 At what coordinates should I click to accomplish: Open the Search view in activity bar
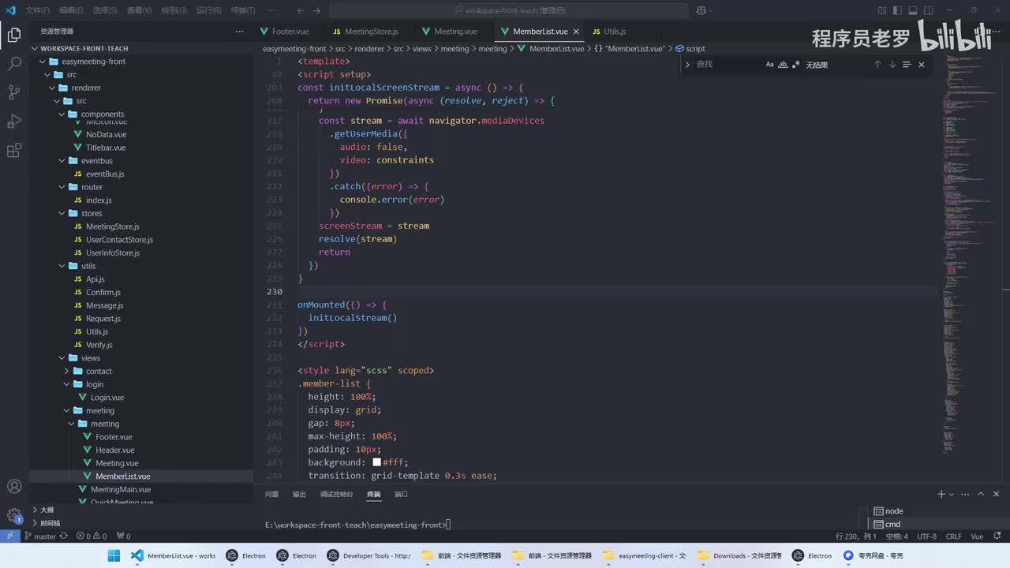point(14,64)
